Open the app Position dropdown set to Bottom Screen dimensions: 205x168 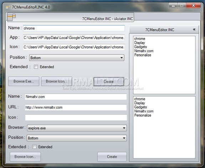pos(77,58)
